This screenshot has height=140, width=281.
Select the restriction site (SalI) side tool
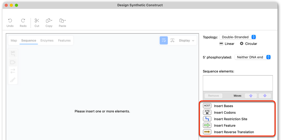[13, 54]
